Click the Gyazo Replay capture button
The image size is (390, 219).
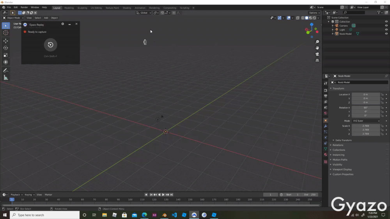(x=50, y=45)
